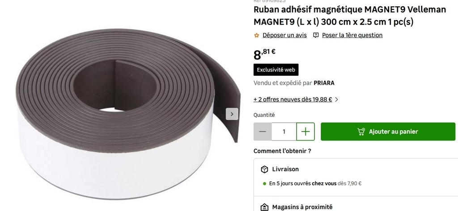This screenshot has height=211, width=458.
Task: Click the green delivery availability dot
Action: (265, 184)
